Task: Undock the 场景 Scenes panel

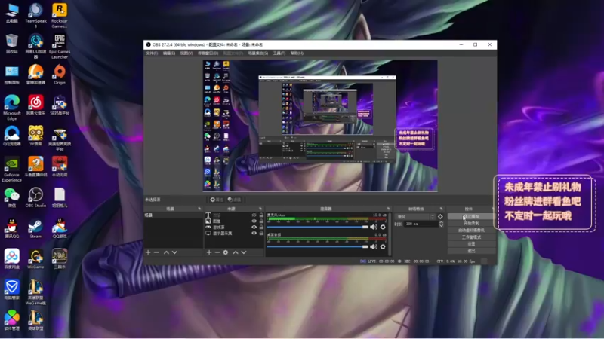Action: [199, 209]
